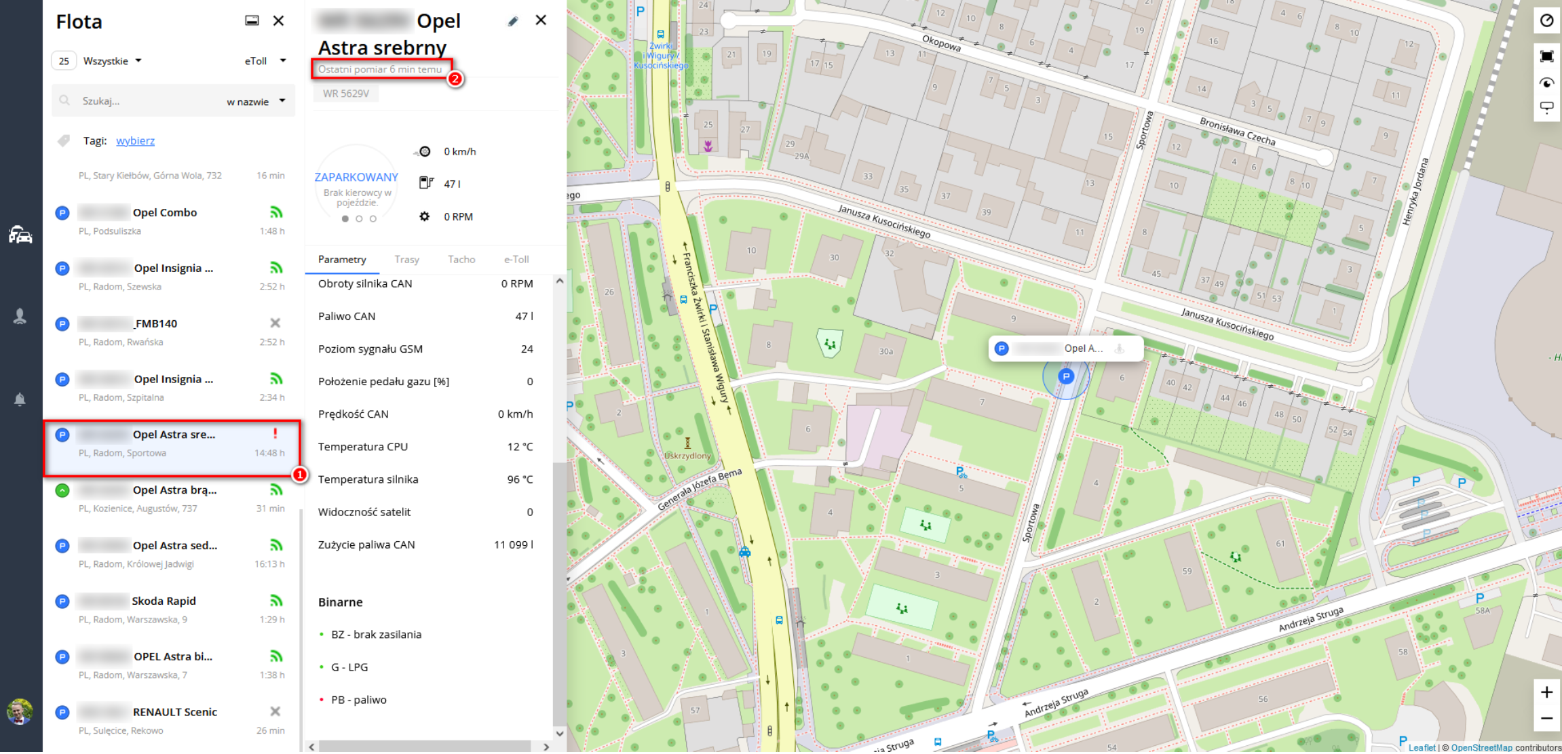Click 'BZ - brak zasilania' binary item

[x=376, y=635]
